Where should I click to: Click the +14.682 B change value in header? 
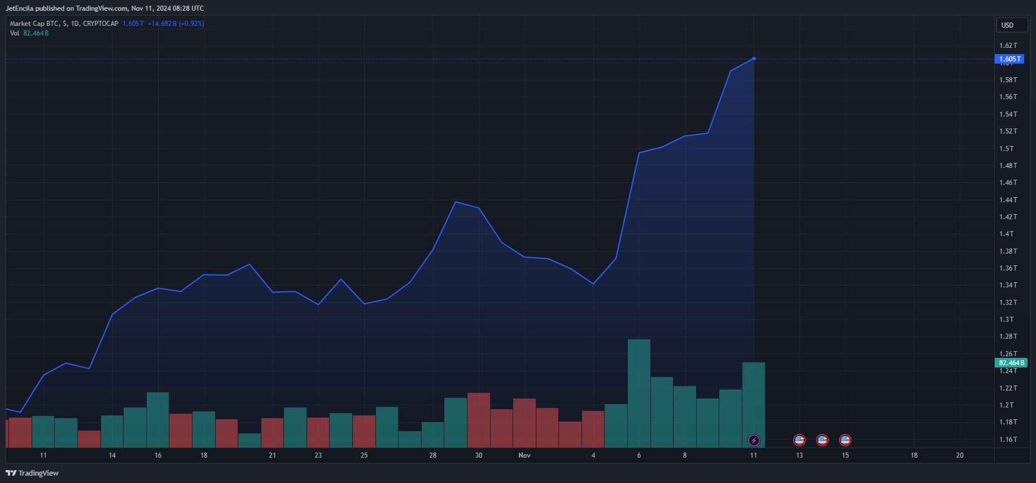tap(162, 24)
